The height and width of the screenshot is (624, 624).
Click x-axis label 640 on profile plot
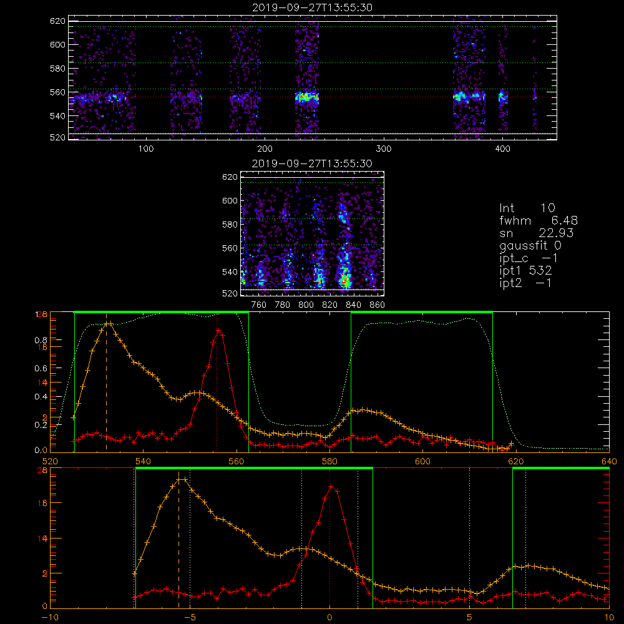point(609,461)
